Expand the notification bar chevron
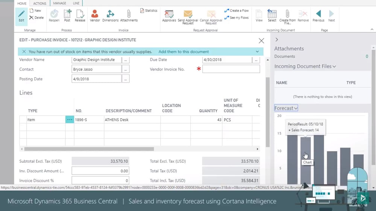Screen dimensions: 376x211 257,51
